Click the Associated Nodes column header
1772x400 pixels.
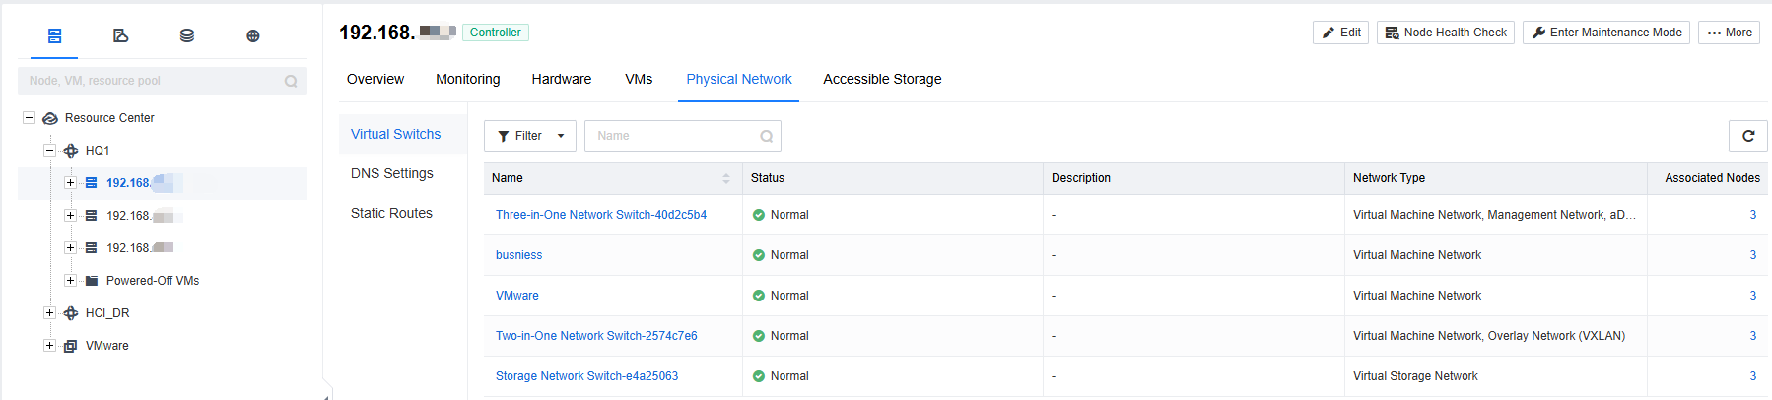(x=1712, y=178)
